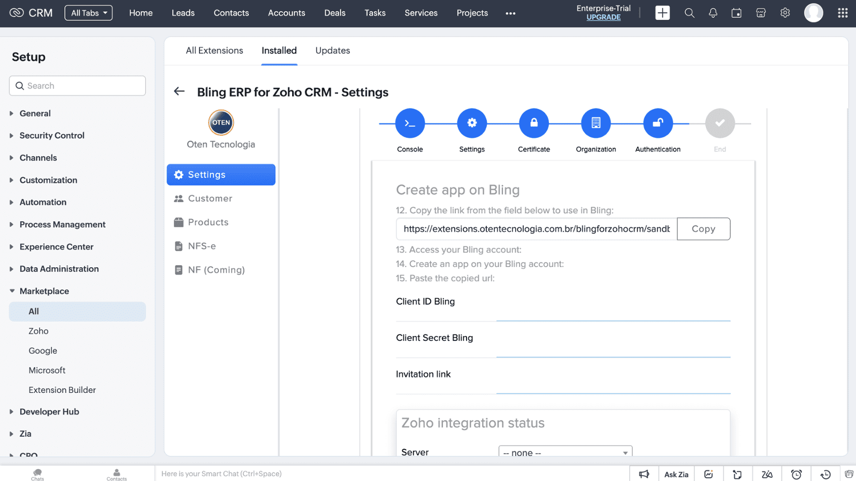The image size is (856, 481).
Task: Open the Server dropdown
Action: [x=565, y=452]
